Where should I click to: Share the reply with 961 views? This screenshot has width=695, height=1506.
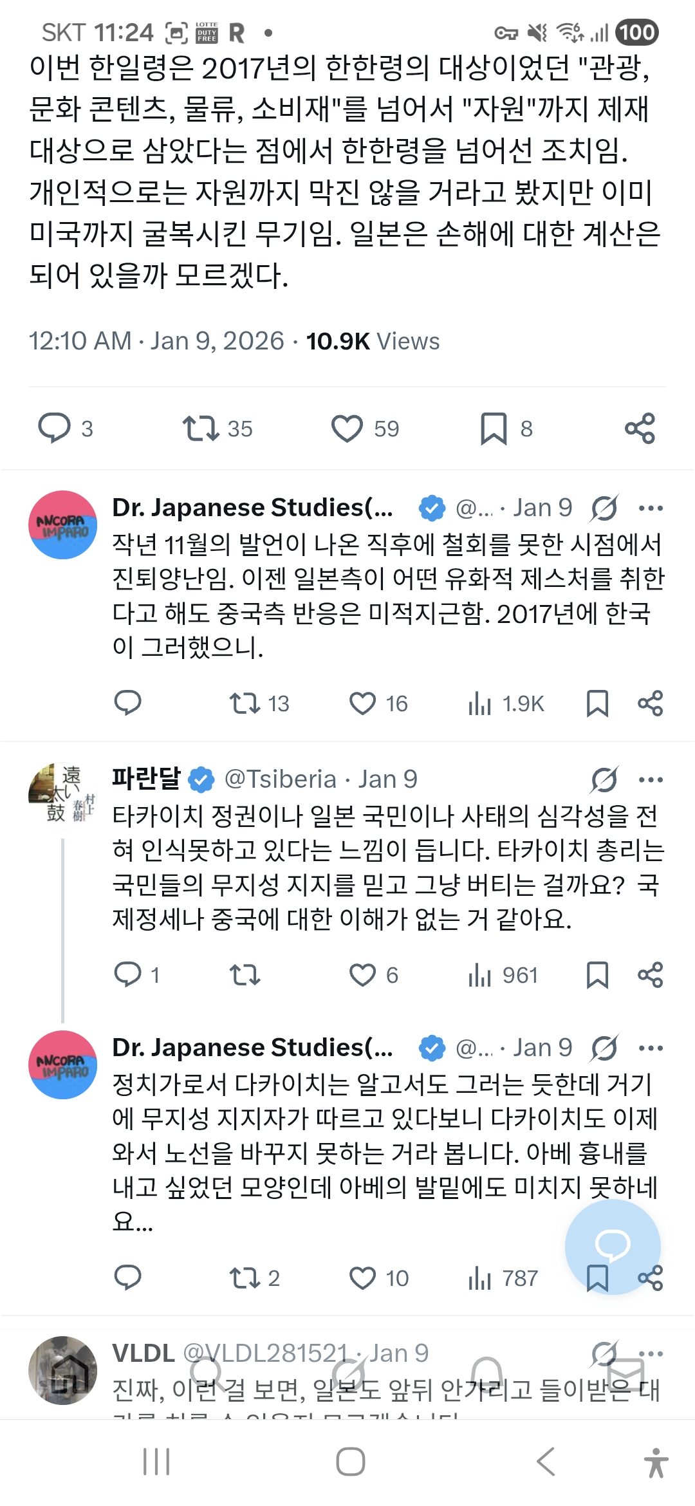(650, 975)
